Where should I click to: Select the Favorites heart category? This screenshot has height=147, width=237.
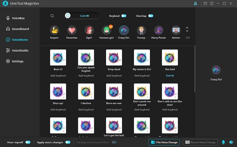point(72,30)
